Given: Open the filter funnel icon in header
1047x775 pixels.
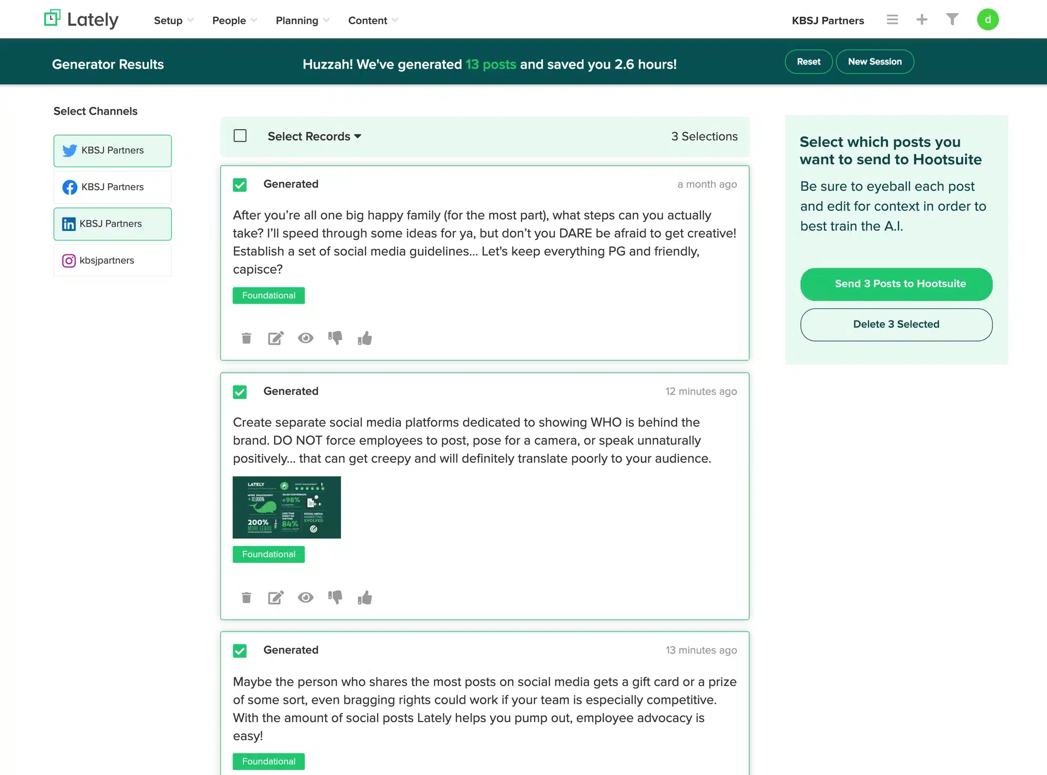Looking at the screenshot, I should (x=952, y=20).
